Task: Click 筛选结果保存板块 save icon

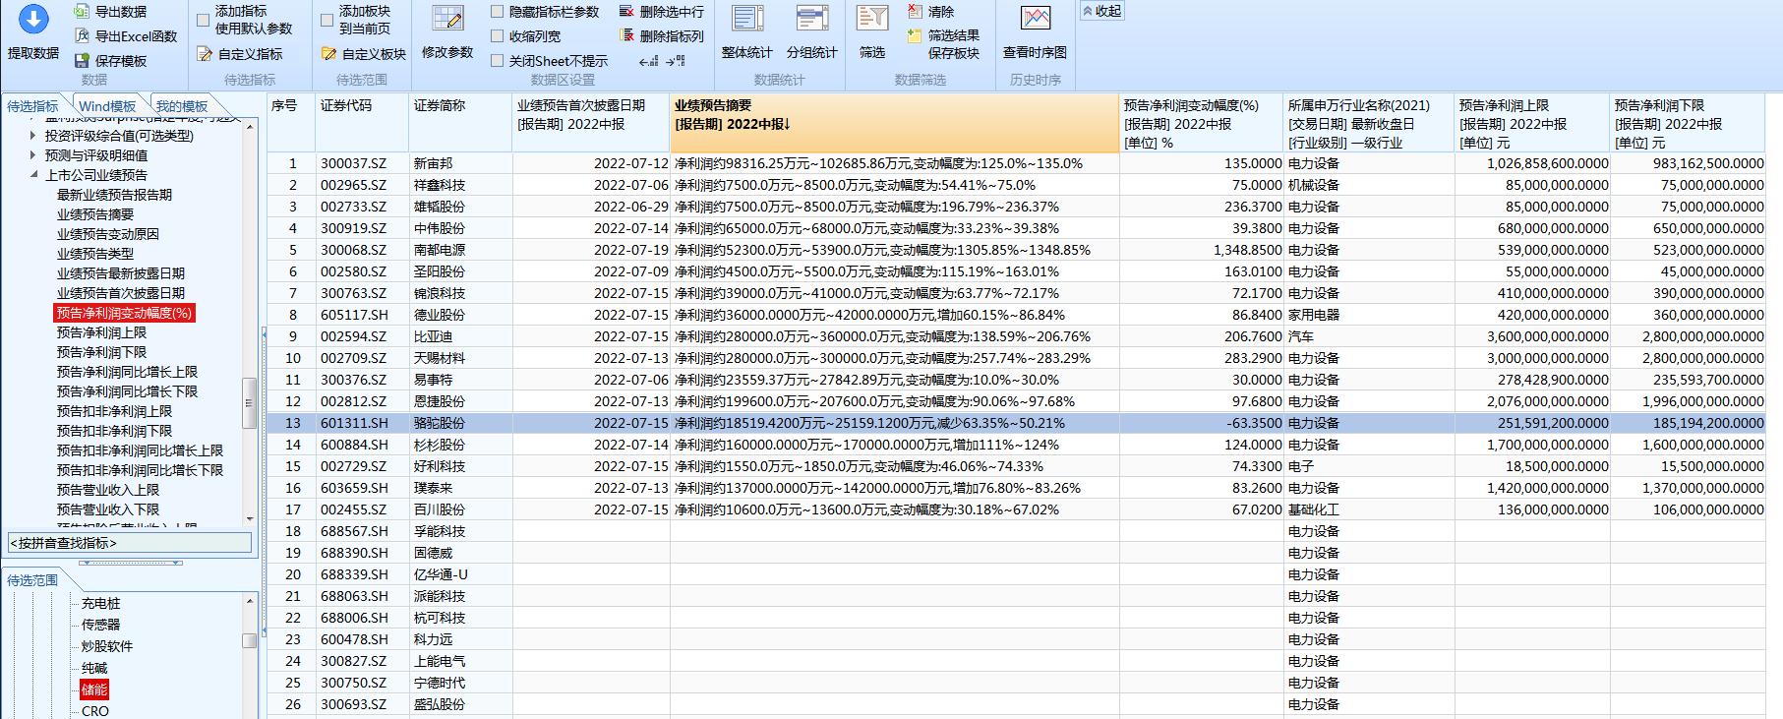Action: tap(916, 36)
